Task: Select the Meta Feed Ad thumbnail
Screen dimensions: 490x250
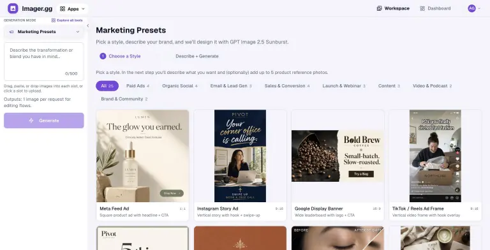Action: pos(142,156)
